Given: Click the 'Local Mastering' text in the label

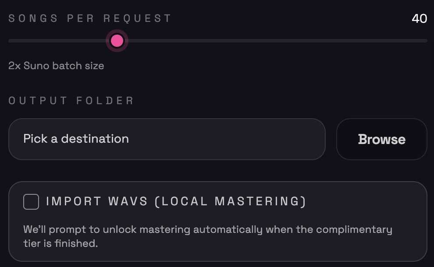Looking at the screenshot, I should [x=230, y=201].
